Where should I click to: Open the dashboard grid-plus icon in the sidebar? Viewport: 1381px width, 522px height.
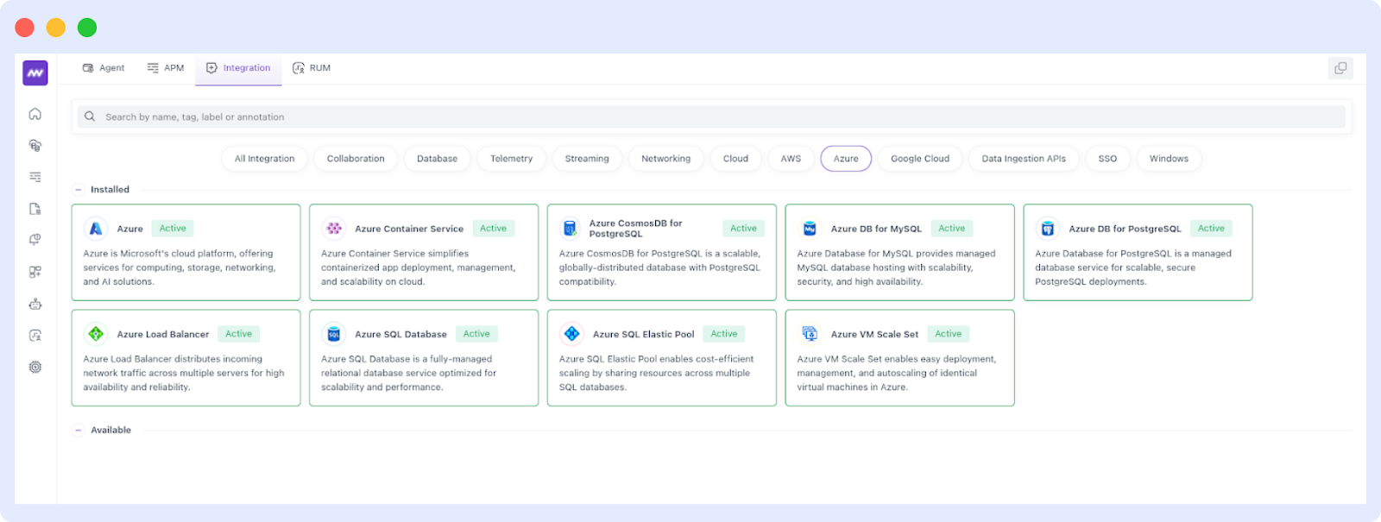(x=35, y=272)
